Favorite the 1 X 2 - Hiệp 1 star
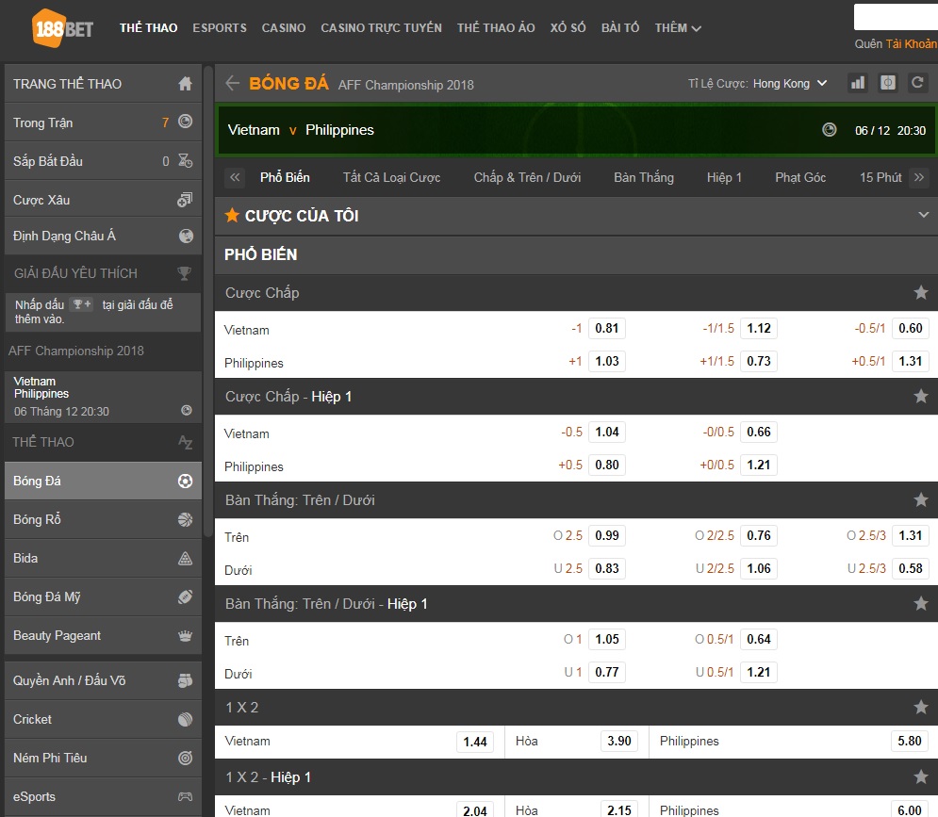938x817 pixels. click(x=921, y=776)
